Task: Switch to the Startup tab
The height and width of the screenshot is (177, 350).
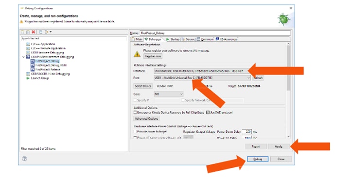Action: click(x=173, y=39)
